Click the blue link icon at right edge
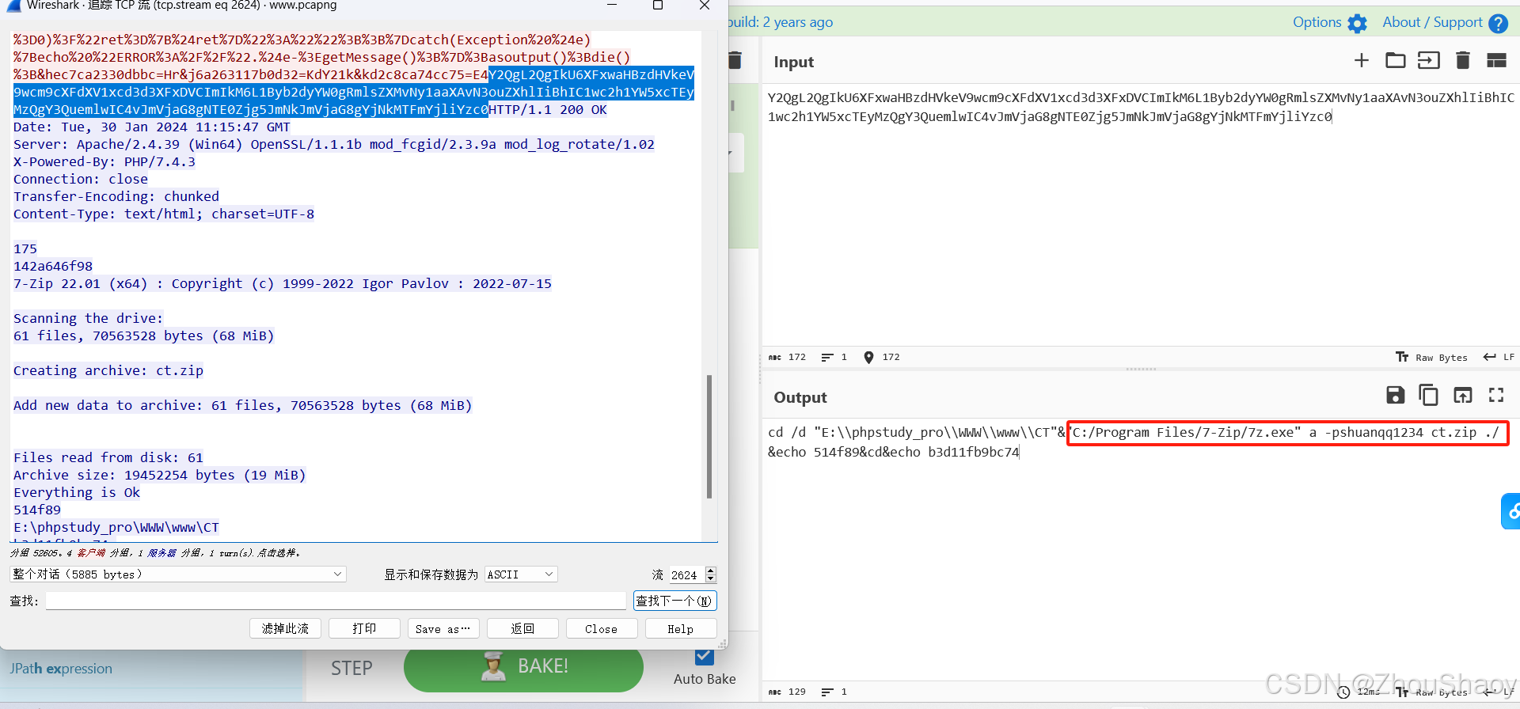This screenshot has width=1520, height=709. 1511,511
